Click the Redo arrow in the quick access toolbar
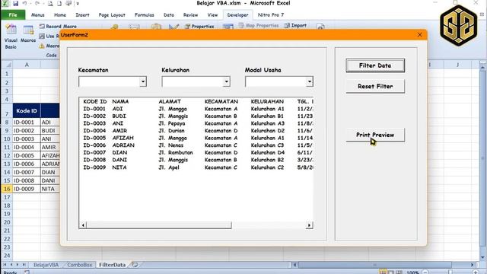This screenshot has width=487, height=274. (x=37, y=4)
